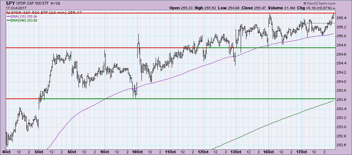Click the 254.8 price axis label
This screenshot has width=352, height=155.
342,45
